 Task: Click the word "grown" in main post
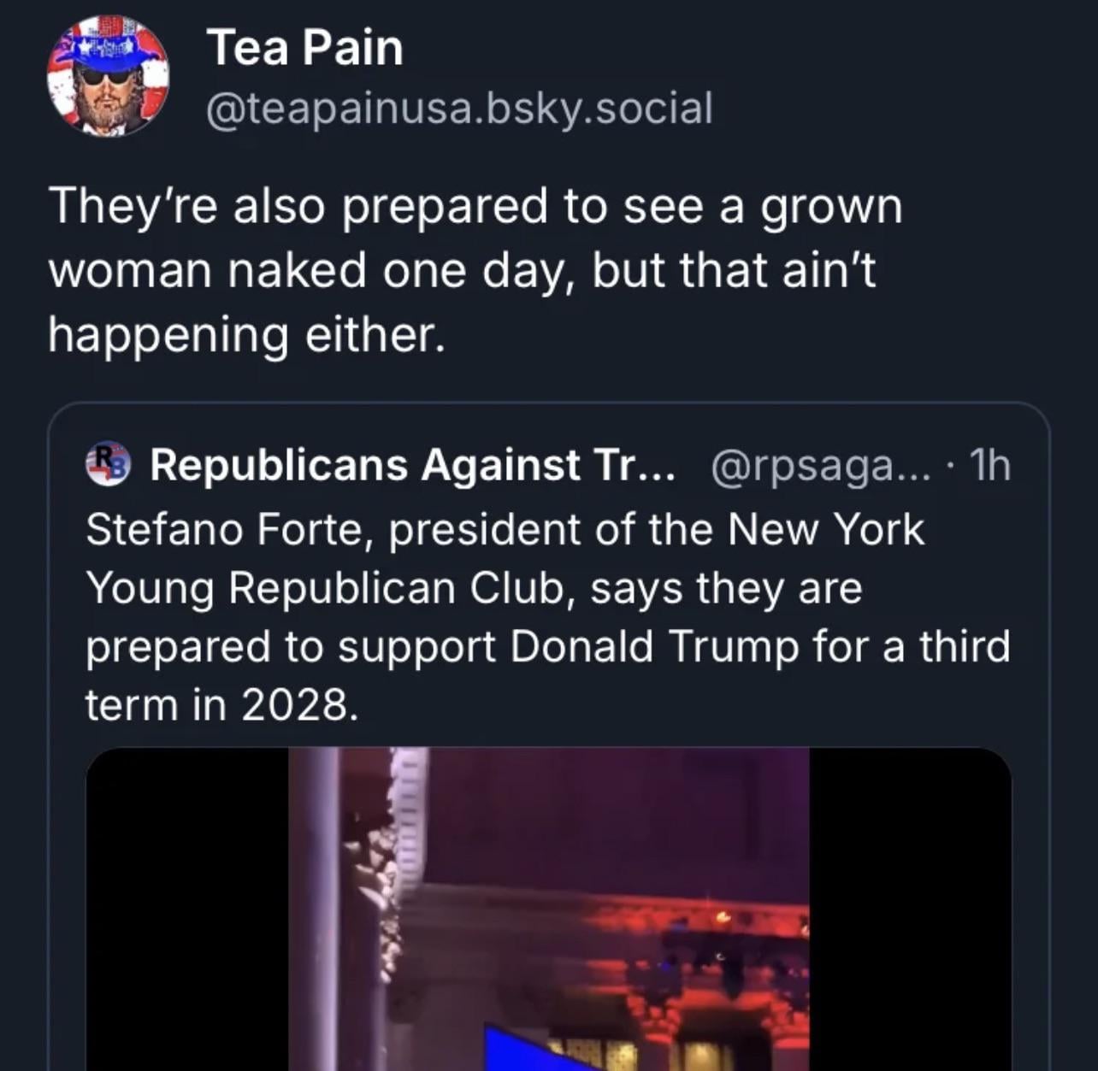click(x=830, y=208)
